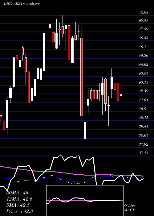The height and width of the screenshot is (216, 154).
Task: Click the 46.85 price axis label
Action: tap(143, 38)
